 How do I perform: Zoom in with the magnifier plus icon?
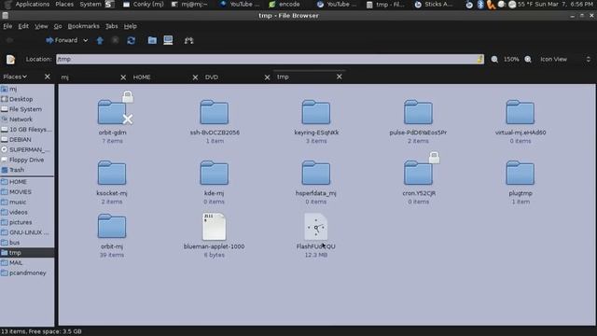[x=528, y=60]
